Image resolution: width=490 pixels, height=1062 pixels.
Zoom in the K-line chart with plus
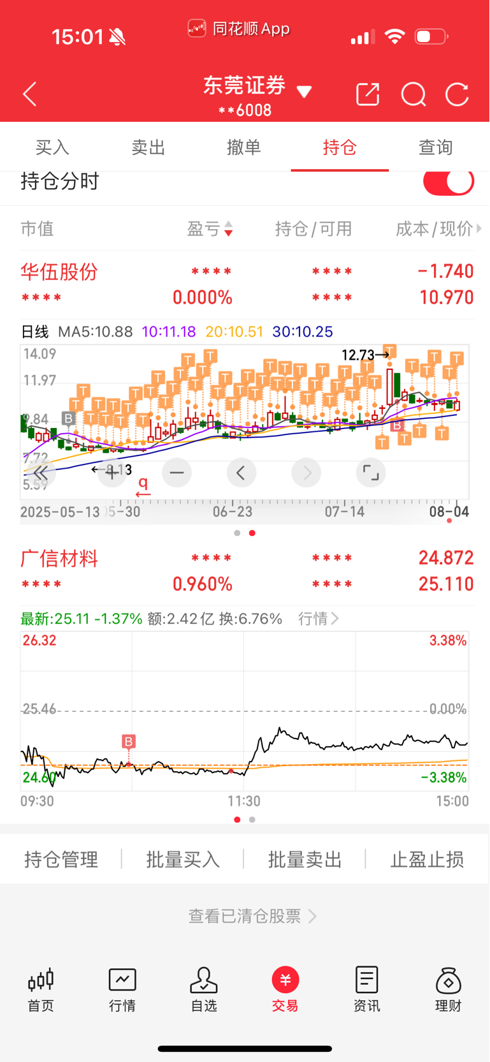[x=112, y=473]
